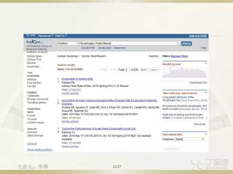
Task: Filter by Abstract availability
Action: [x=32, y=79]
